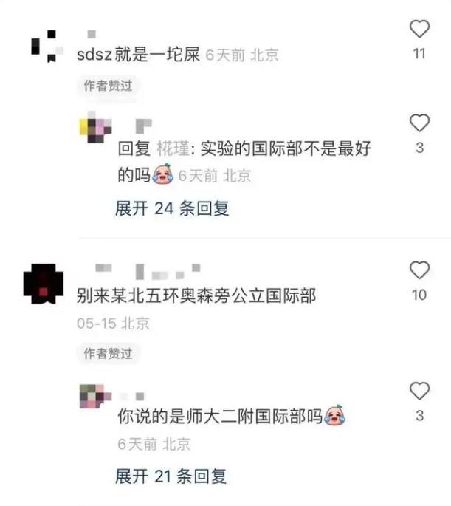Open avatar of sdsz commenter
Screen dimensions: 451x506
click(47, 46)
